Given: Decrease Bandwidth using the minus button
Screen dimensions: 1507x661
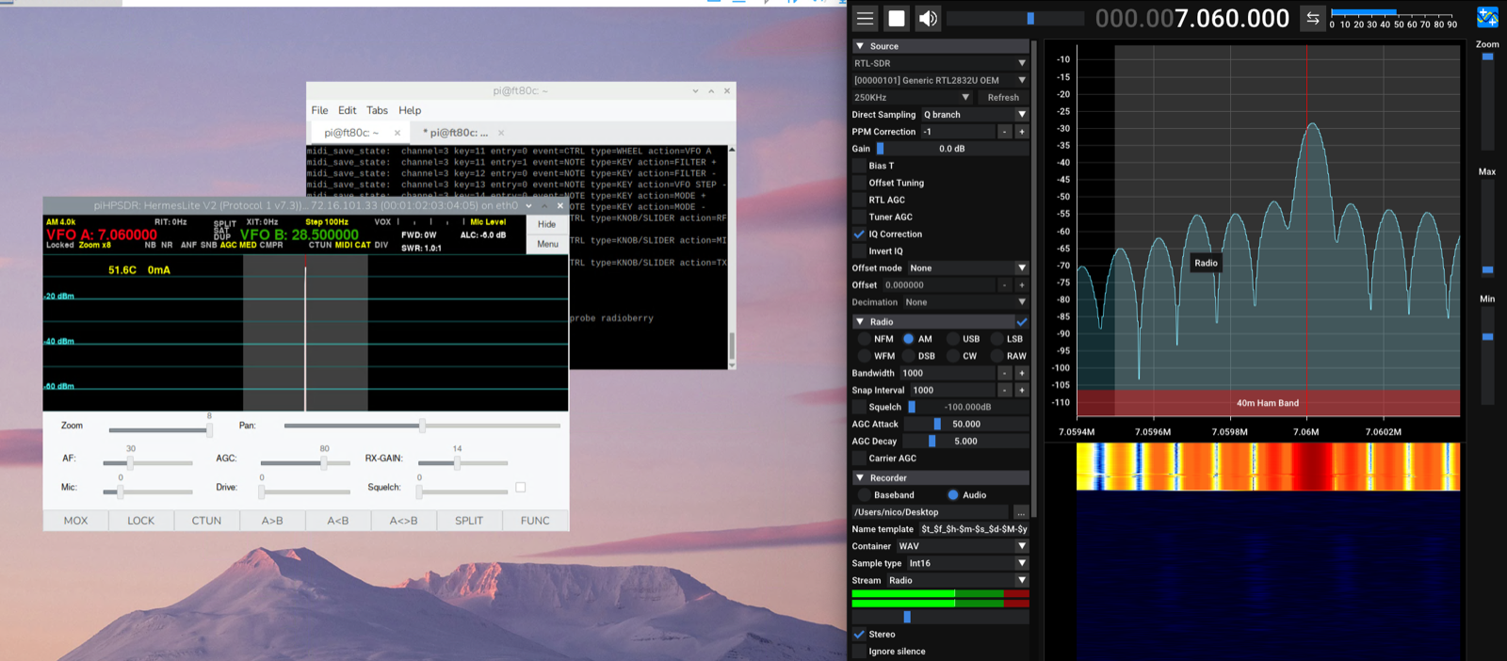Looking at the screenshot, I should click(1004, 373).
